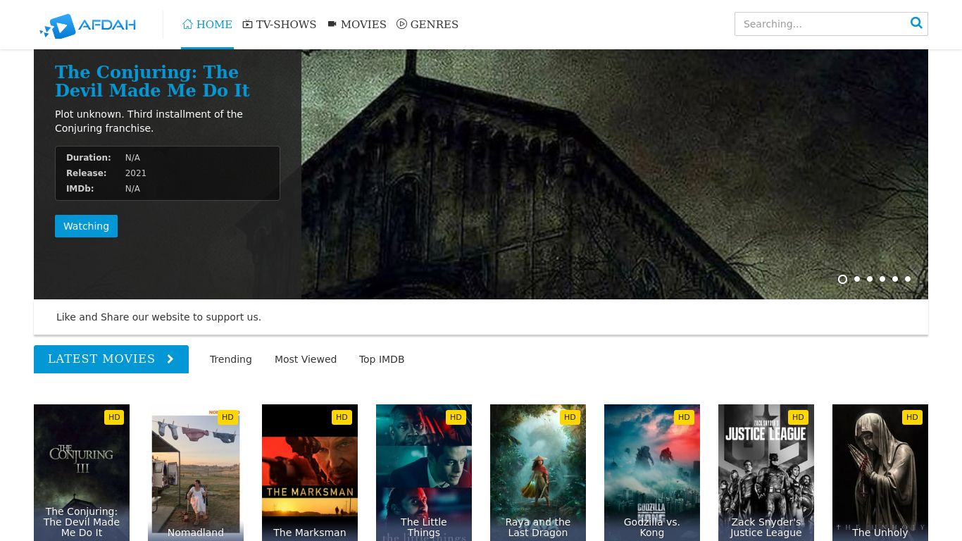The image size is (962, 541).
Task: Click the arrow icon on LATEST MOVIES button
Action: (170, 359)
